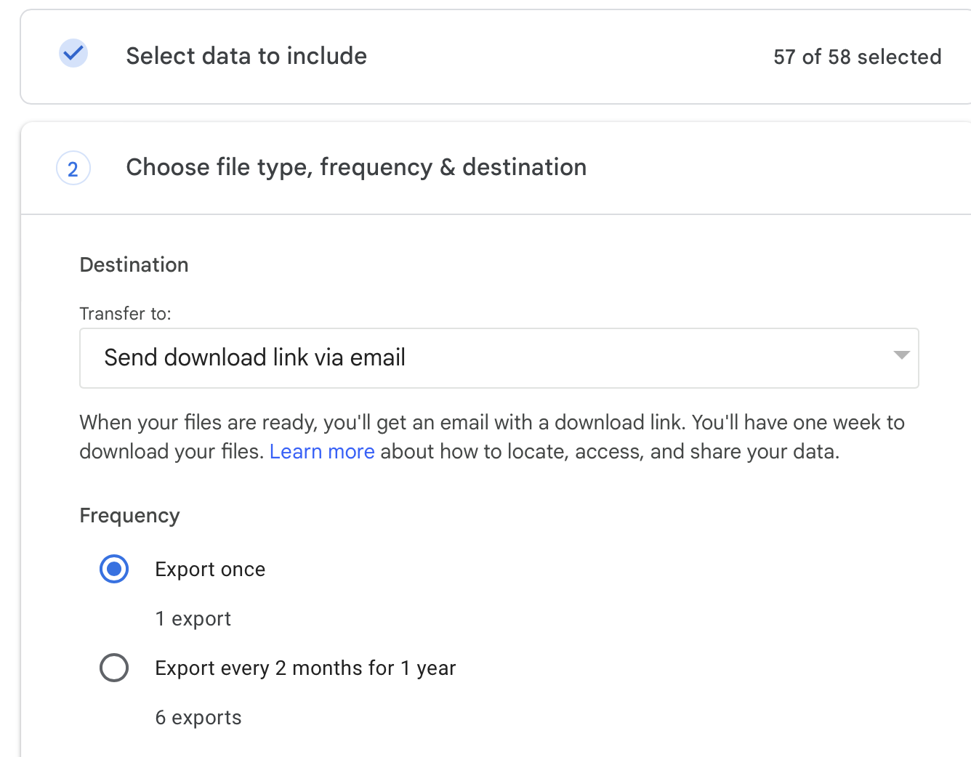Click the step 2 number circle icon
Screen dimensions: 971x757
[73, 169]
